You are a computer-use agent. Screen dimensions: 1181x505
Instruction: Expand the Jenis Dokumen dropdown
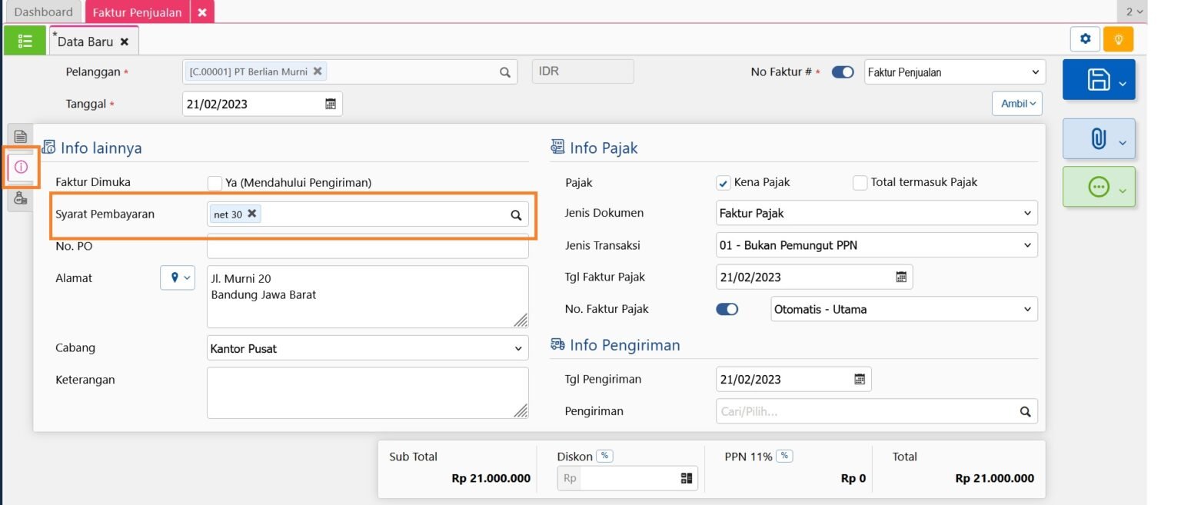pos(876,213)
